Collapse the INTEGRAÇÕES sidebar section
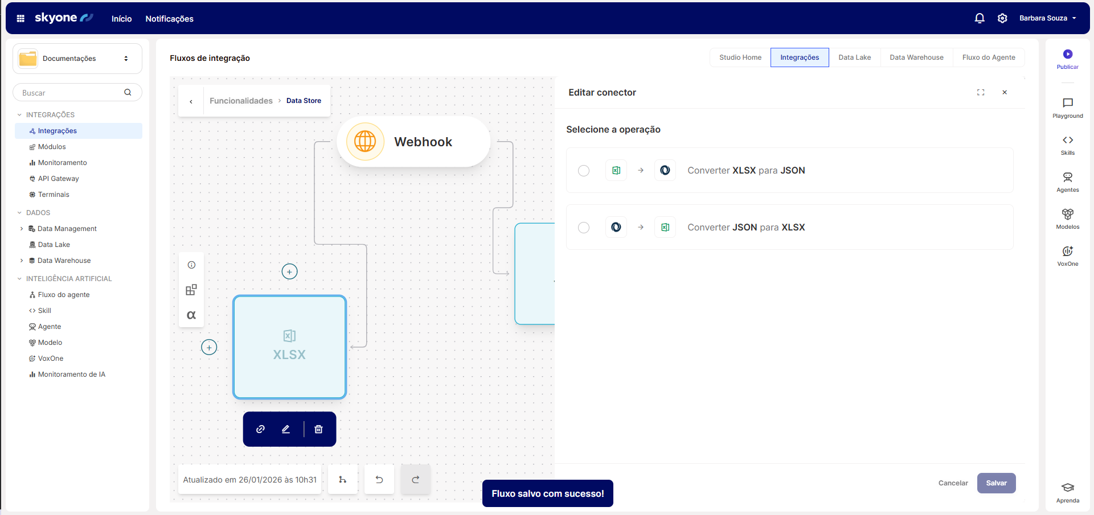1094x515 pixels. (19, 115)
